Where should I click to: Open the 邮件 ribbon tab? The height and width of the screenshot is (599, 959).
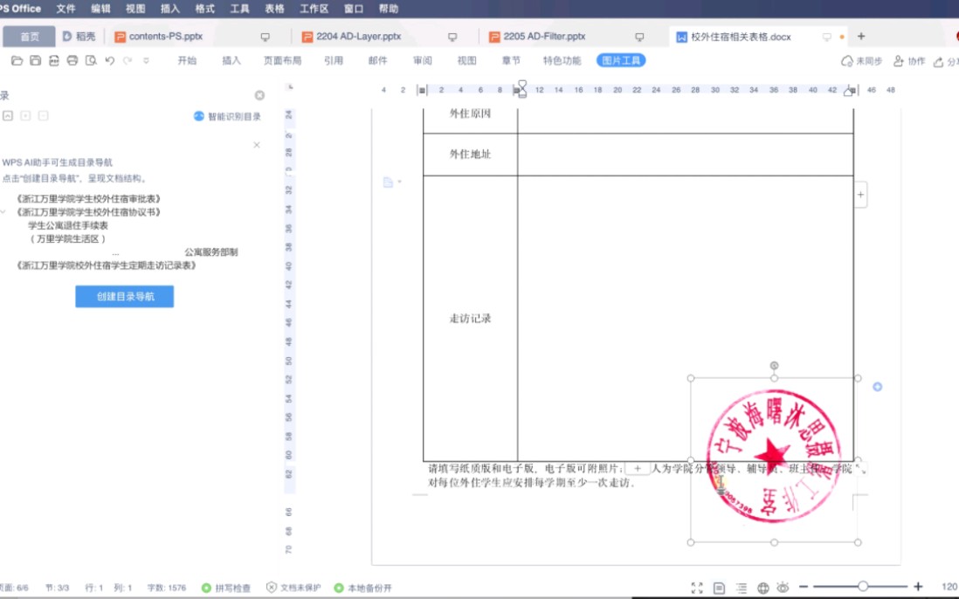(377, 60)
